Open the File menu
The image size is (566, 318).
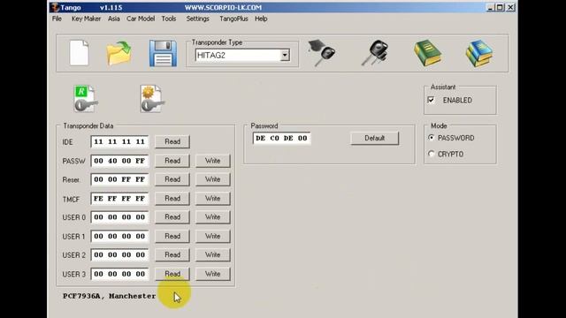[x=57, y=19]
